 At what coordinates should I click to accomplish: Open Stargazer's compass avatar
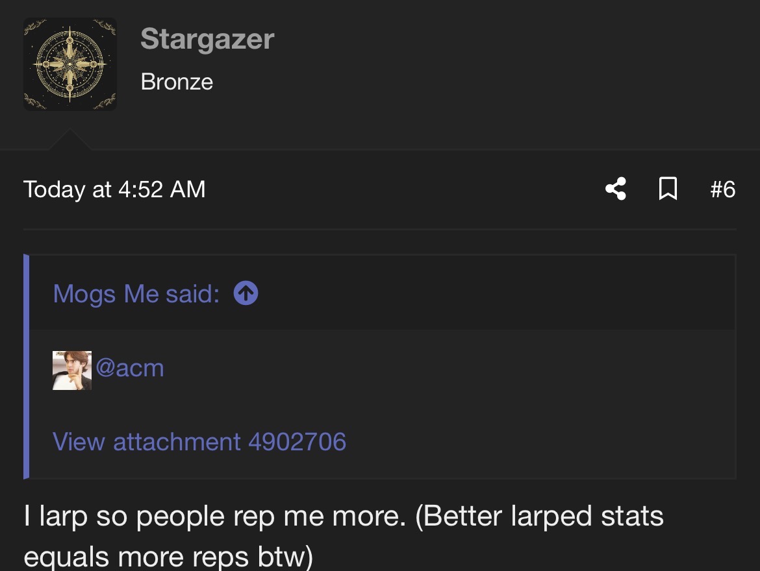coord(70,64)
